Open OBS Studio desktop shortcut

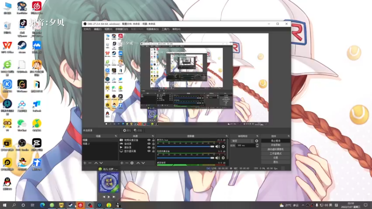pyautogui.click(x=22, y=144)
